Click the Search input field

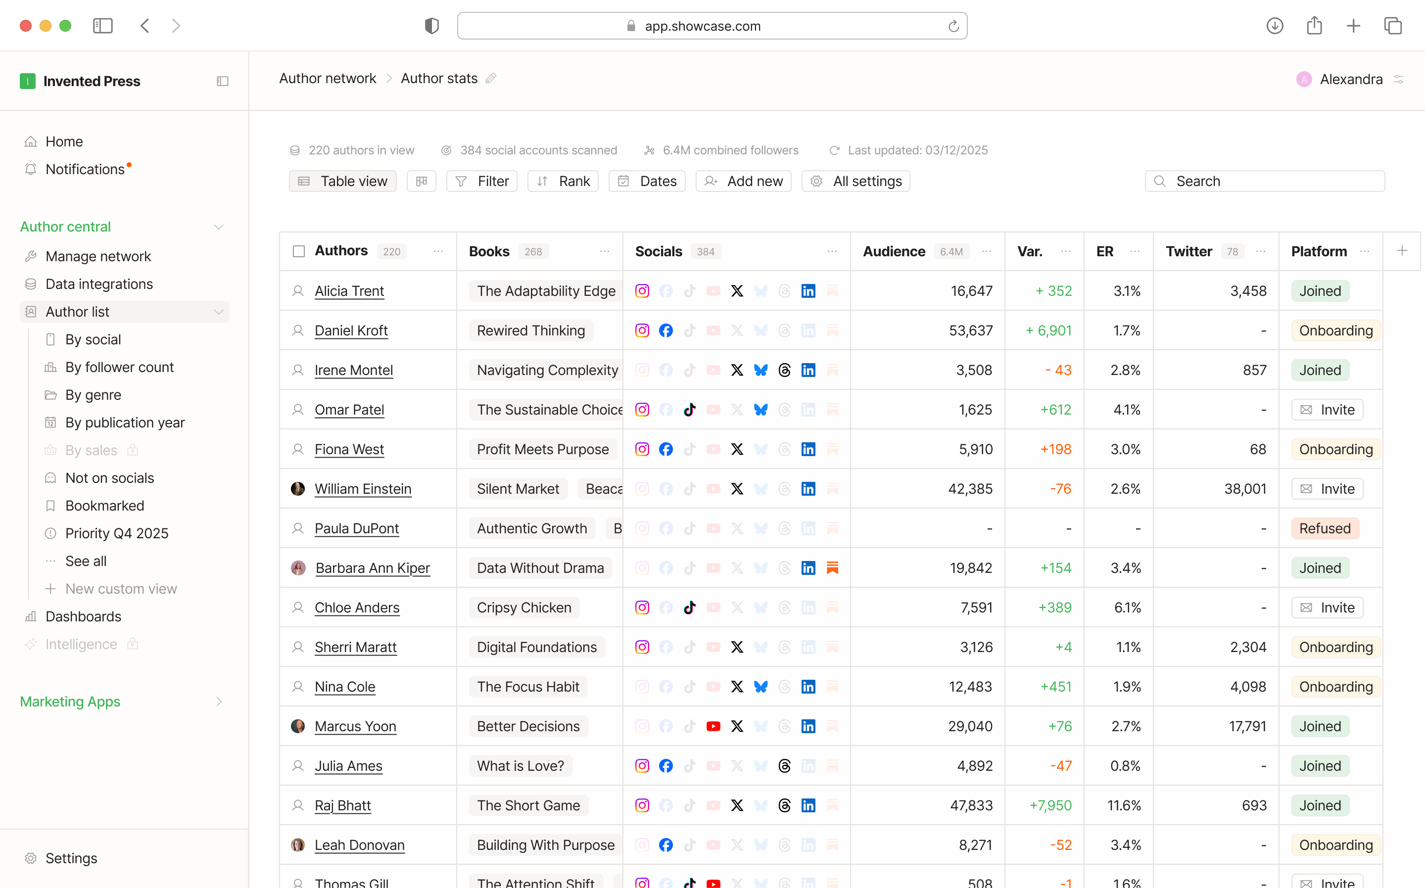click(1264, 182)
